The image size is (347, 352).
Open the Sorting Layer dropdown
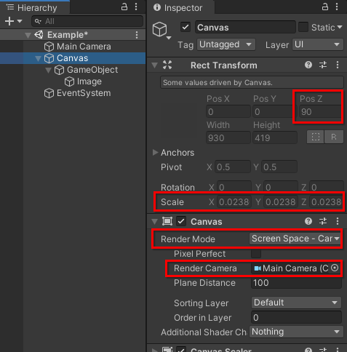click(x=296, y=303)
